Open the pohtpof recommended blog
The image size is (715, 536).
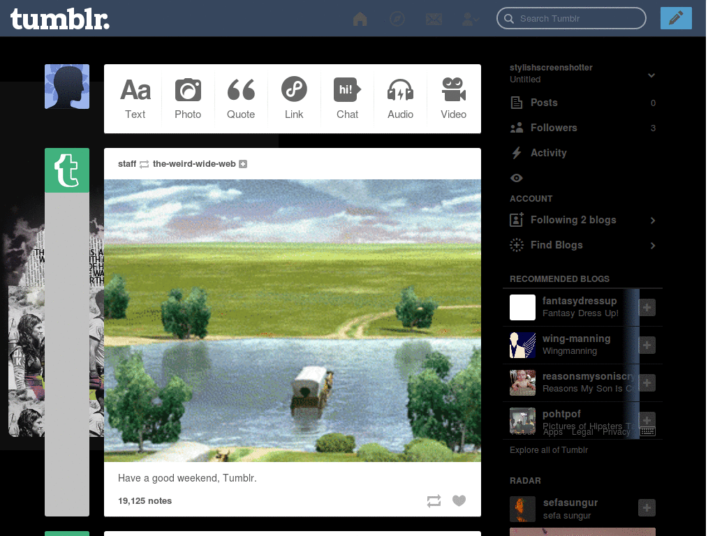(x=561, y=414)
